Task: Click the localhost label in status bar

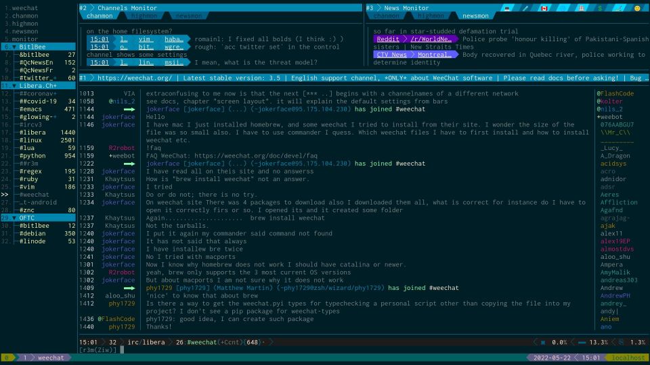Action: [x=628, y=358]
